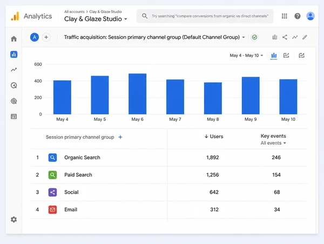
Task: Share this report
Action: click(285, 37)
